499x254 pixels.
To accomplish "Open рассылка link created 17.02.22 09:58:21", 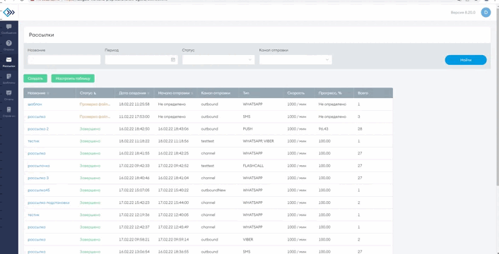I will tap(37, 239).
